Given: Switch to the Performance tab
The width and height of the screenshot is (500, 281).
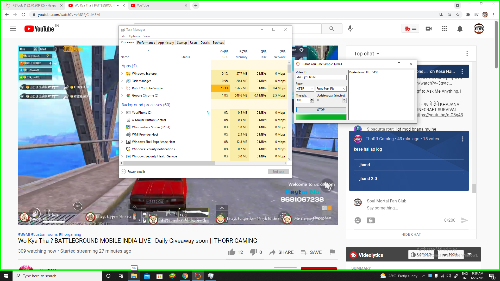Looking at the screenshot, I should click(x=146, y=43).
